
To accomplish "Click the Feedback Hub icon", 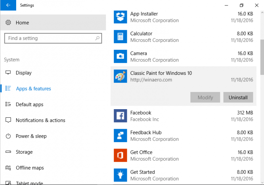I will (x=120, y=136).
